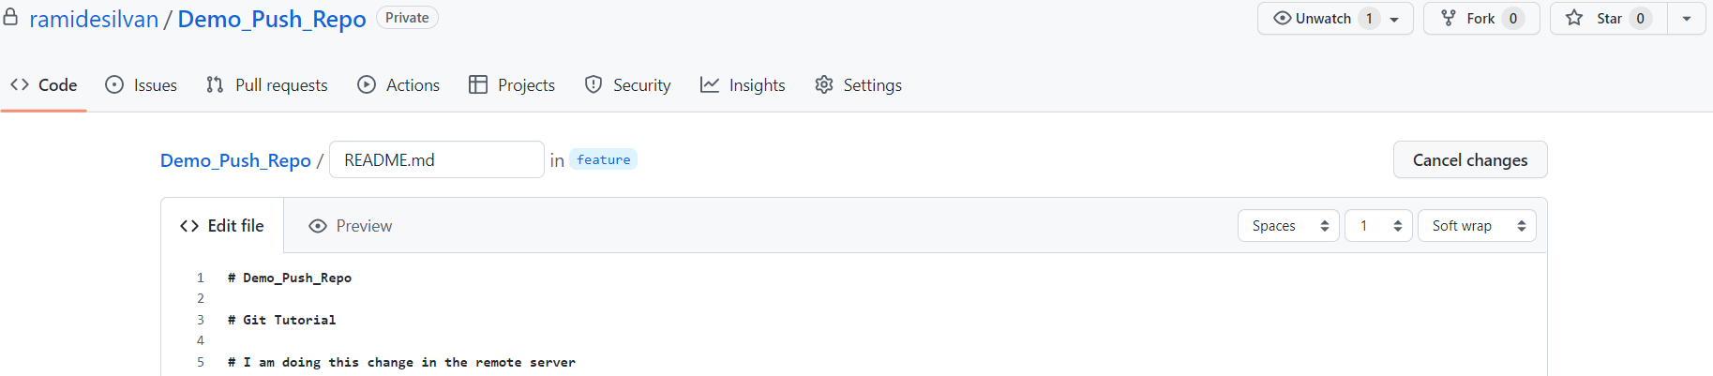
Task: Click the private repository lock icon
Action: pos(10,18)
